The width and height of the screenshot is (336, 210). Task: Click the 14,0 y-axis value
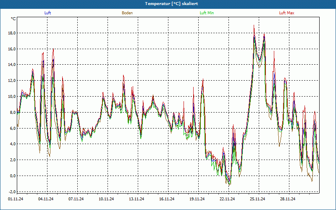point(12,65)
